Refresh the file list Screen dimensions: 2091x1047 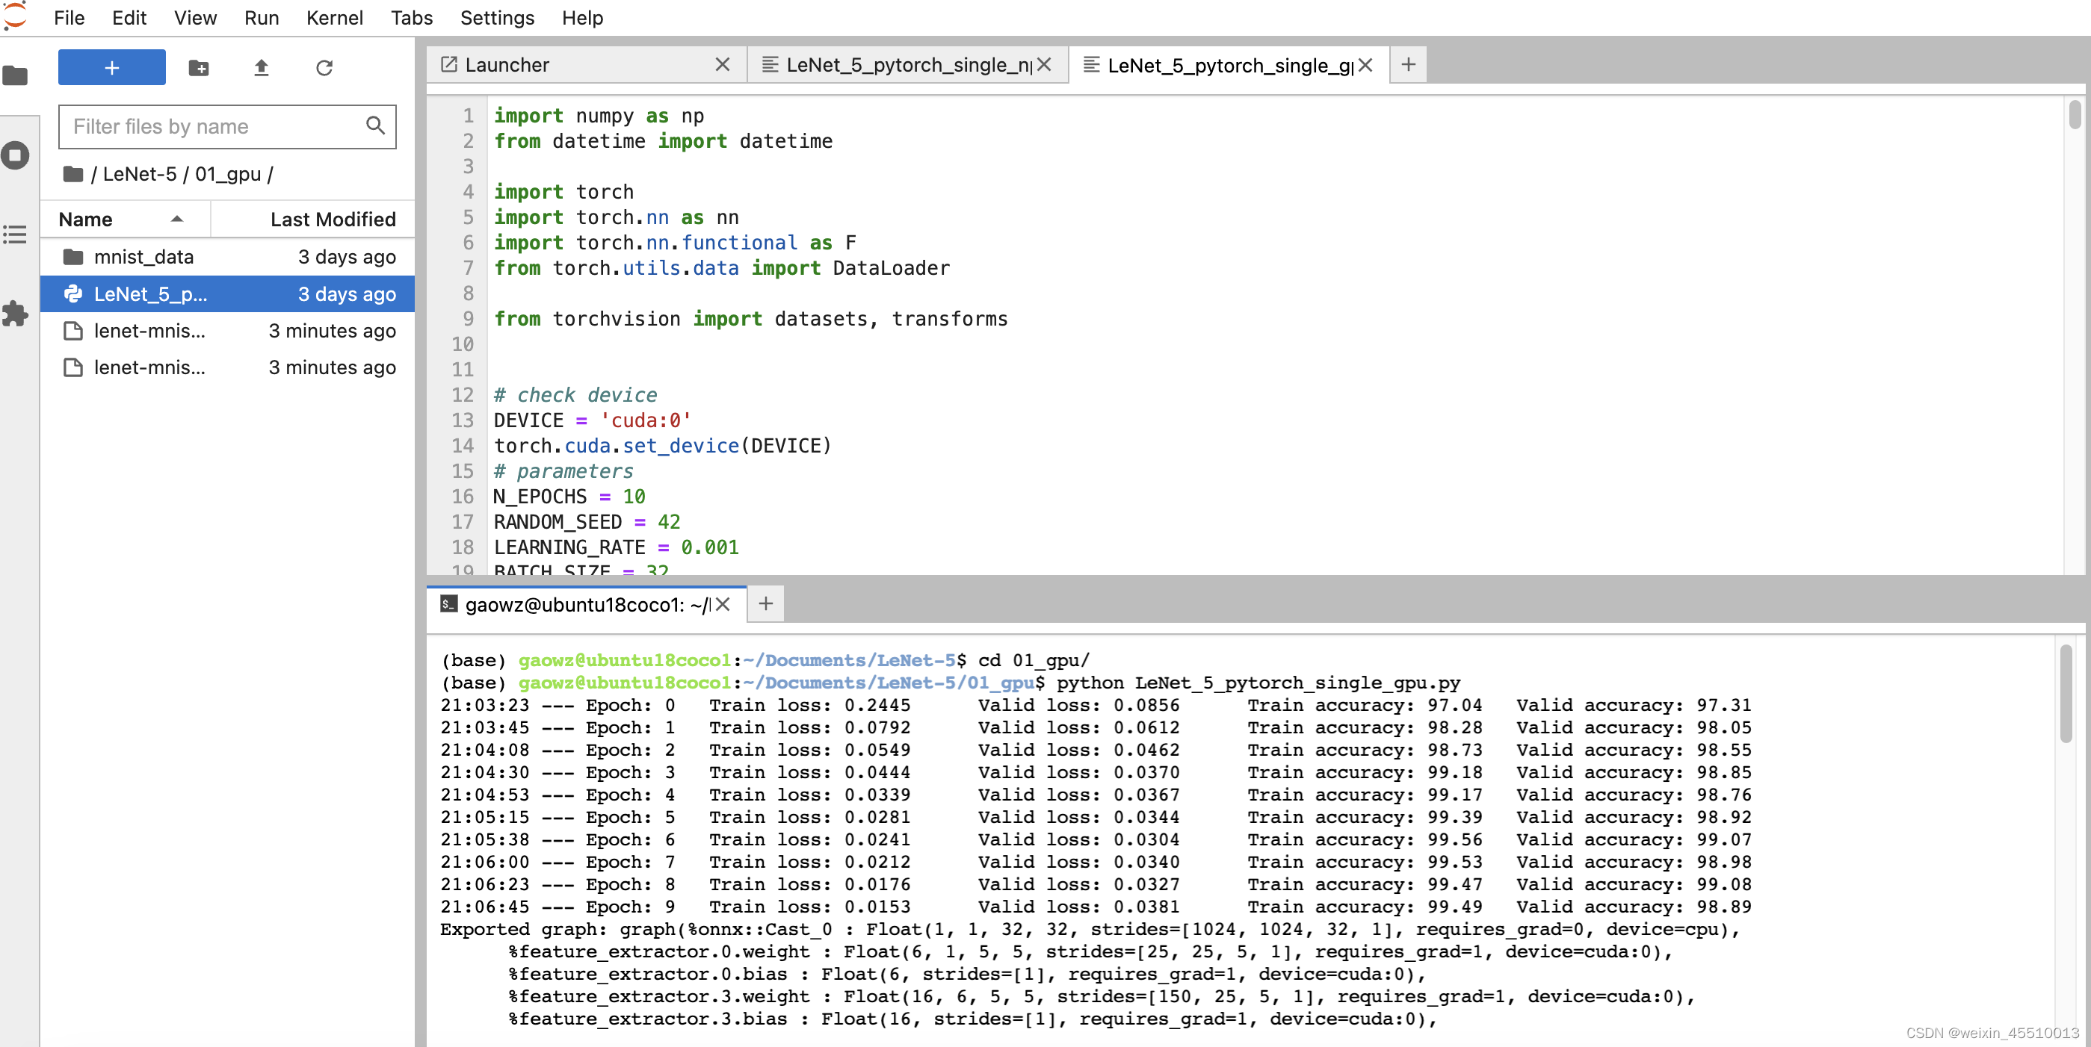pos(324,68)
